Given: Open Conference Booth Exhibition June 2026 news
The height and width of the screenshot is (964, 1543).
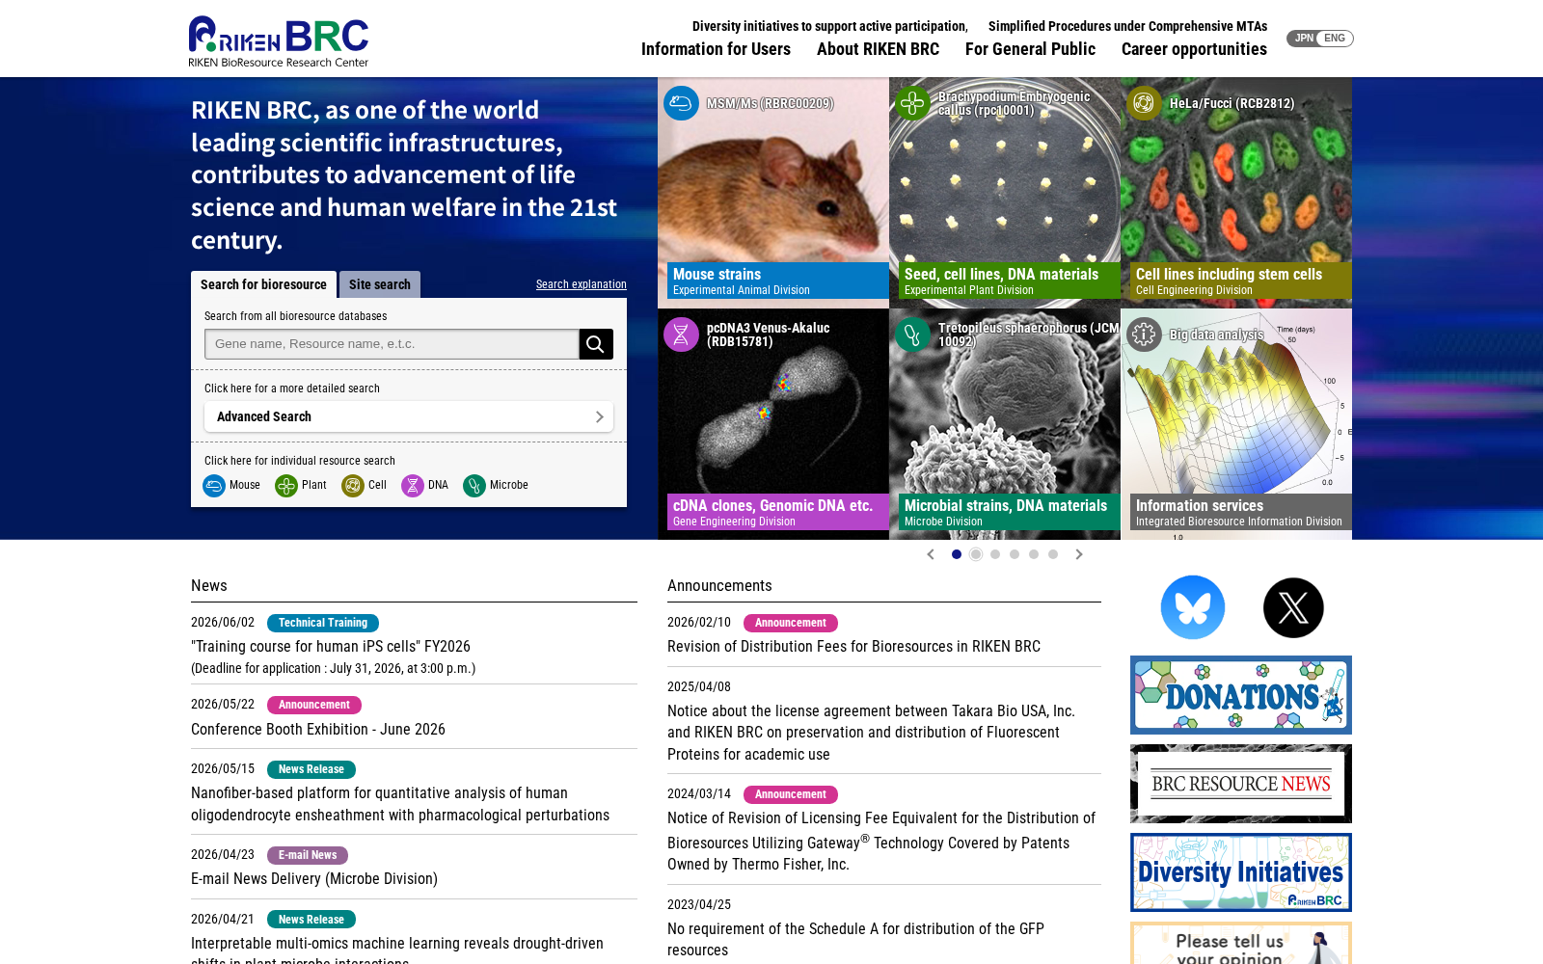Looking at the screenshot, I should pos(318,730).
